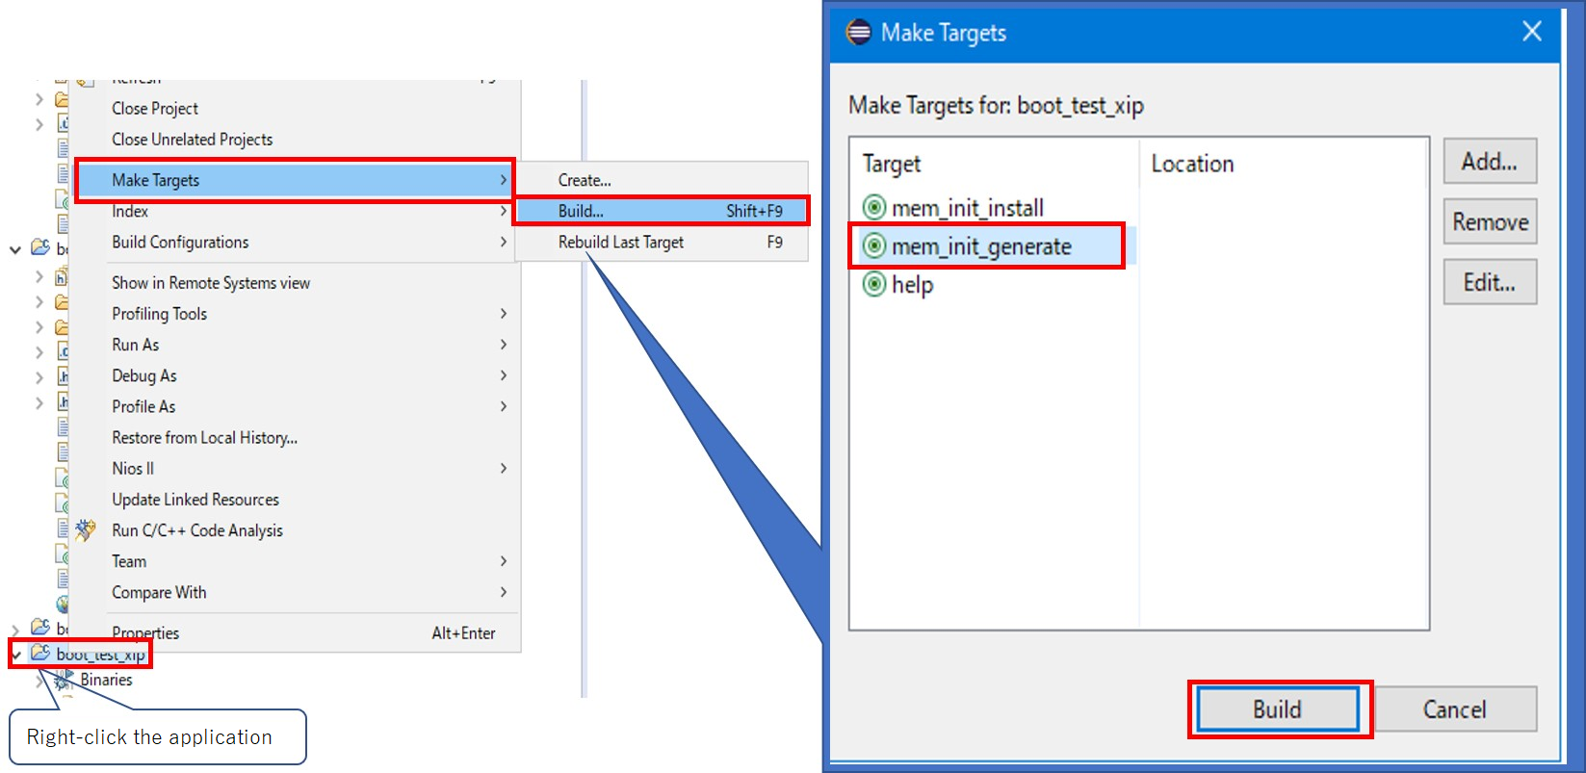Image resolution: width=1586 pixels, height=773 pixels.
Task: Click the Eclipse icon in Make Targets title bar
Action: pos(858,33)
